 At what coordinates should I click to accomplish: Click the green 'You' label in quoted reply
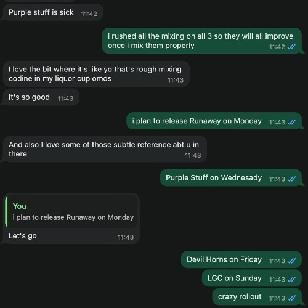(x=20, y=206)
